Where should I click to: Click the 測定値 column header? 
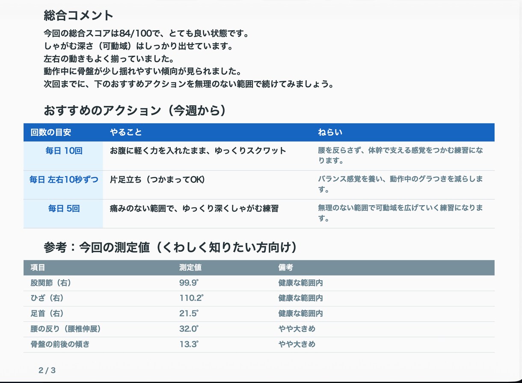coord(190,268)
